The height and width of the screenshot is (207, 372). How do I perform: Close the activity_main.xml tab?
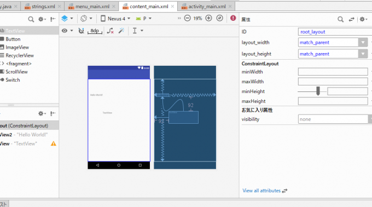pyautogui.click(x=230, y=7)
